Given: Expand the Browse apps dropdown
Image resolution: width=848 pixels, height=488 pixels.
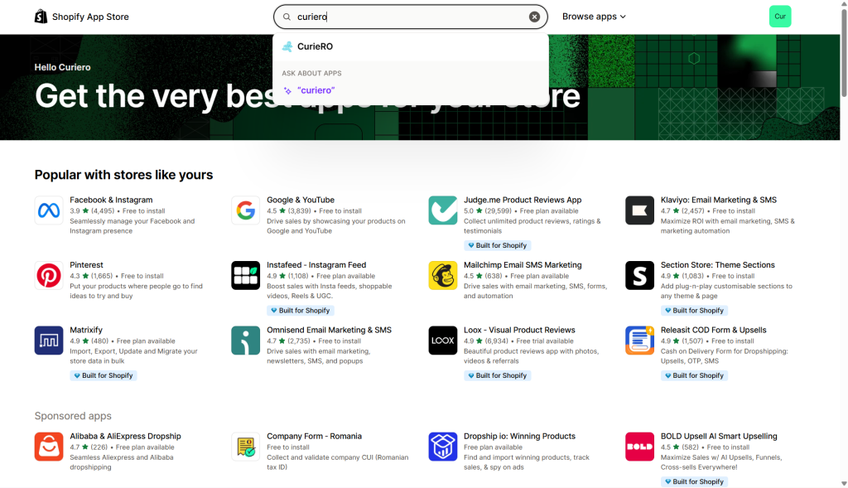Looking at the screenshot, I should 594,17.
